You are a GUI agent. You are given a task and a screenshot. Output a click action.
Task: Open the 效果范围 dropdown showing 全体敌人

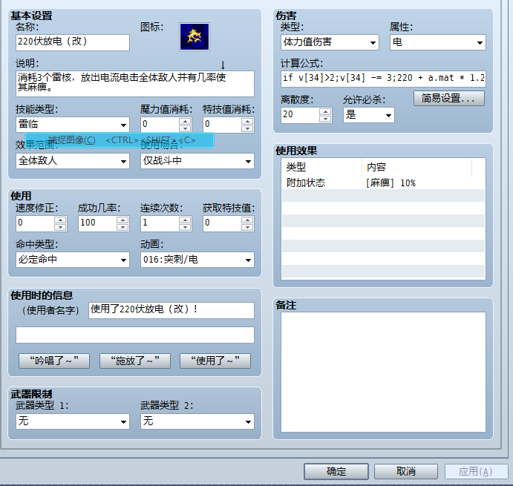pos(73,161)
